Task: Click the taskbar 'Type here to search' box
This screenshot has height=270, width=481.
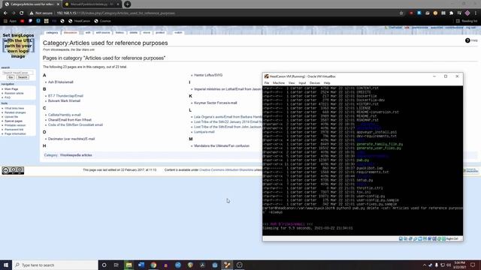Action: coord(55,265)
